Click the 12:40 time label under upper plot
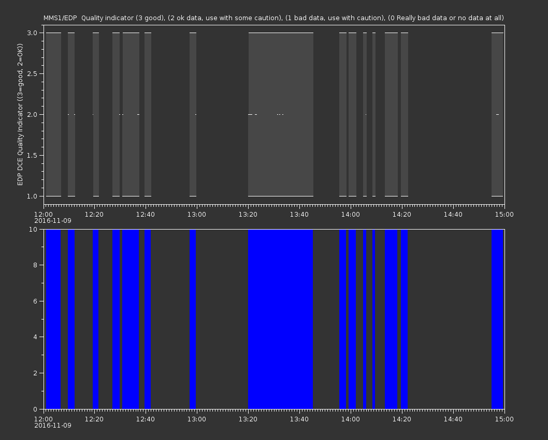Viewport: 548px width, 440px height. tap(146, 214)
